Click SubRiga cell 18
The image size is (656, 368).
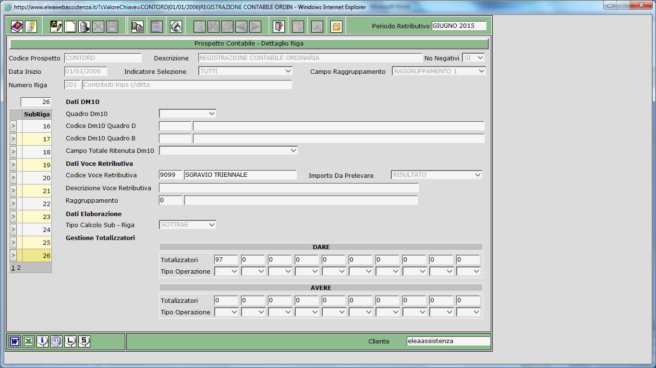[37, 152]
